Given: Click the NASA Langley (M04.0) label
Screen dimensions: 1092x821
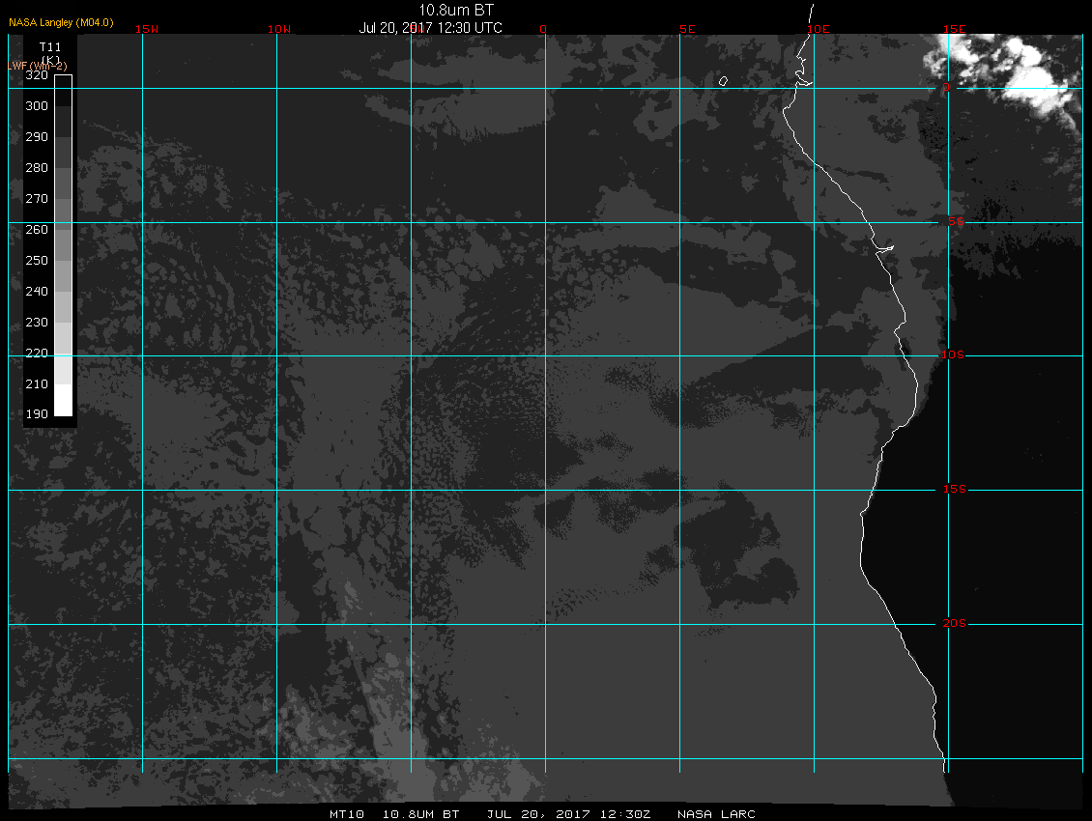Looking at the screenshot, I should (x=61, y=22).
